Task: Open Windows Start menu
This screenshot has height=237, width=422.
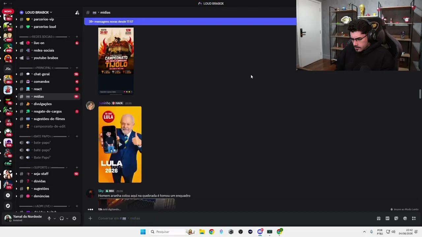Action: click(x=143, y=232)
